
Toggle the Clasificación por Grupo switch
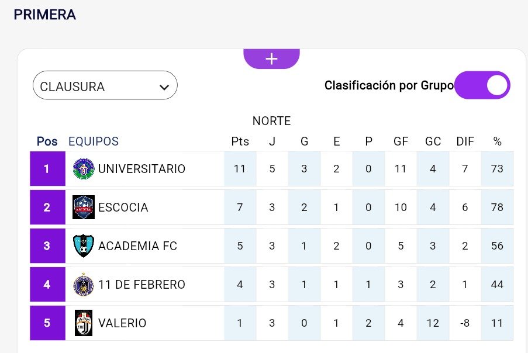click(x=482, y=86)
